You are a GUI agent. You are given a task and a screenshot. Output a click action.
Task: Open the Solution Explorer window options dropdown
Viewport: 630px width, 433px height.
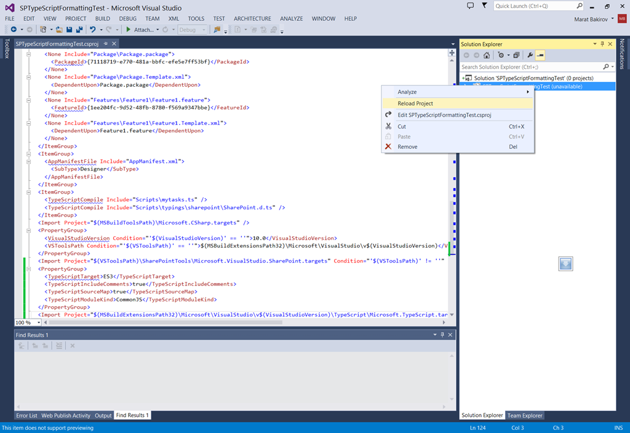click(595, 44)
